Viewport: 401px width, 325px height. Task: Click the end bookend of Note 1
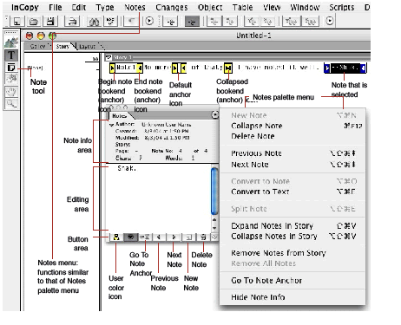pos(140,68)
